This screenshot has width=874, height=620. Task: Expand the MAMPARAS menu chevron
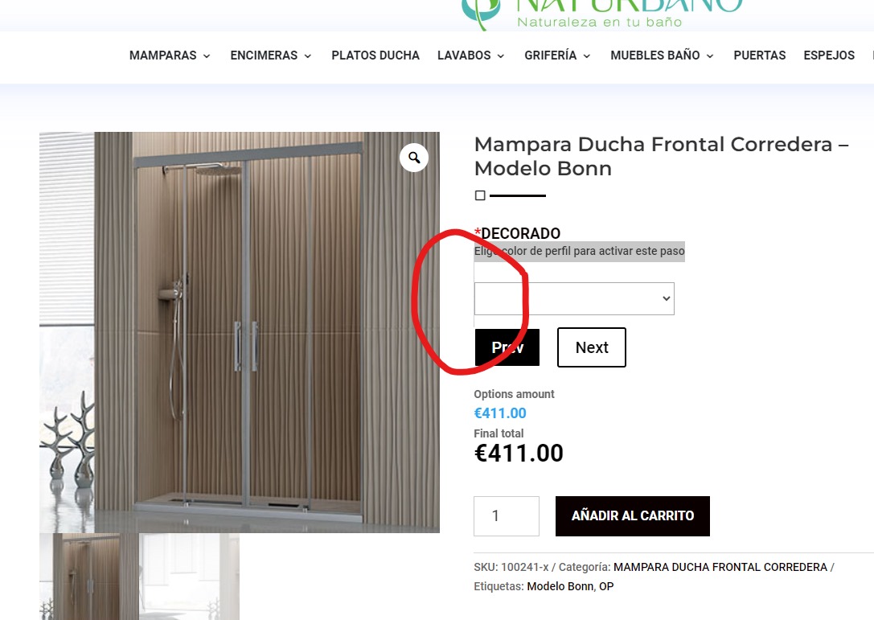pyautogui.click(x=207, y=55)
